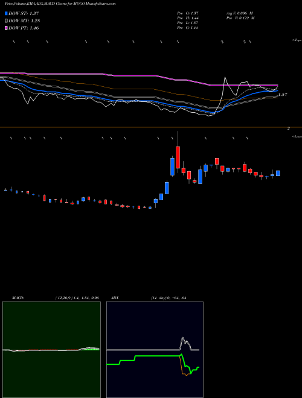The height and width of the screenshot is (398, 302).
Task: Open the dark blue ADX chart panel
Action: coord(155,350)
